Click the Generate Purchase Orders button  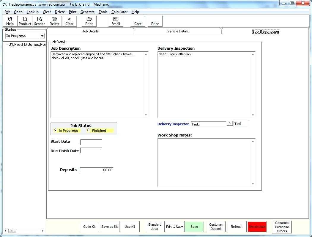(282, 227)
